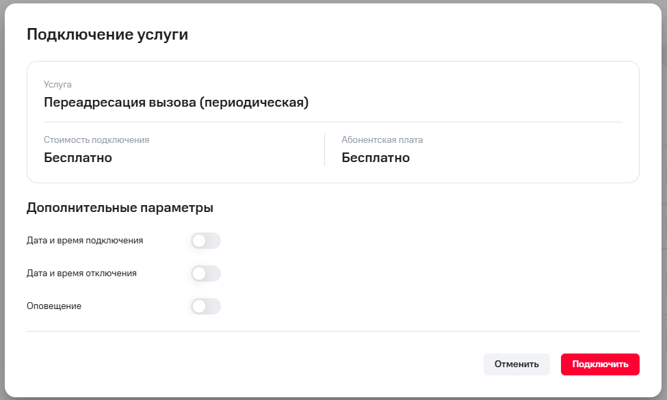Click the Дата и время подключения label text

[85, 241]
